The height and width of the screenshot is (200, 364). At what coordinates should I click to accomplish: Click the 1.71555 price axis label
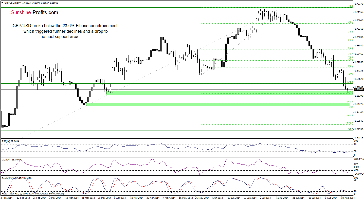point(359,12)
